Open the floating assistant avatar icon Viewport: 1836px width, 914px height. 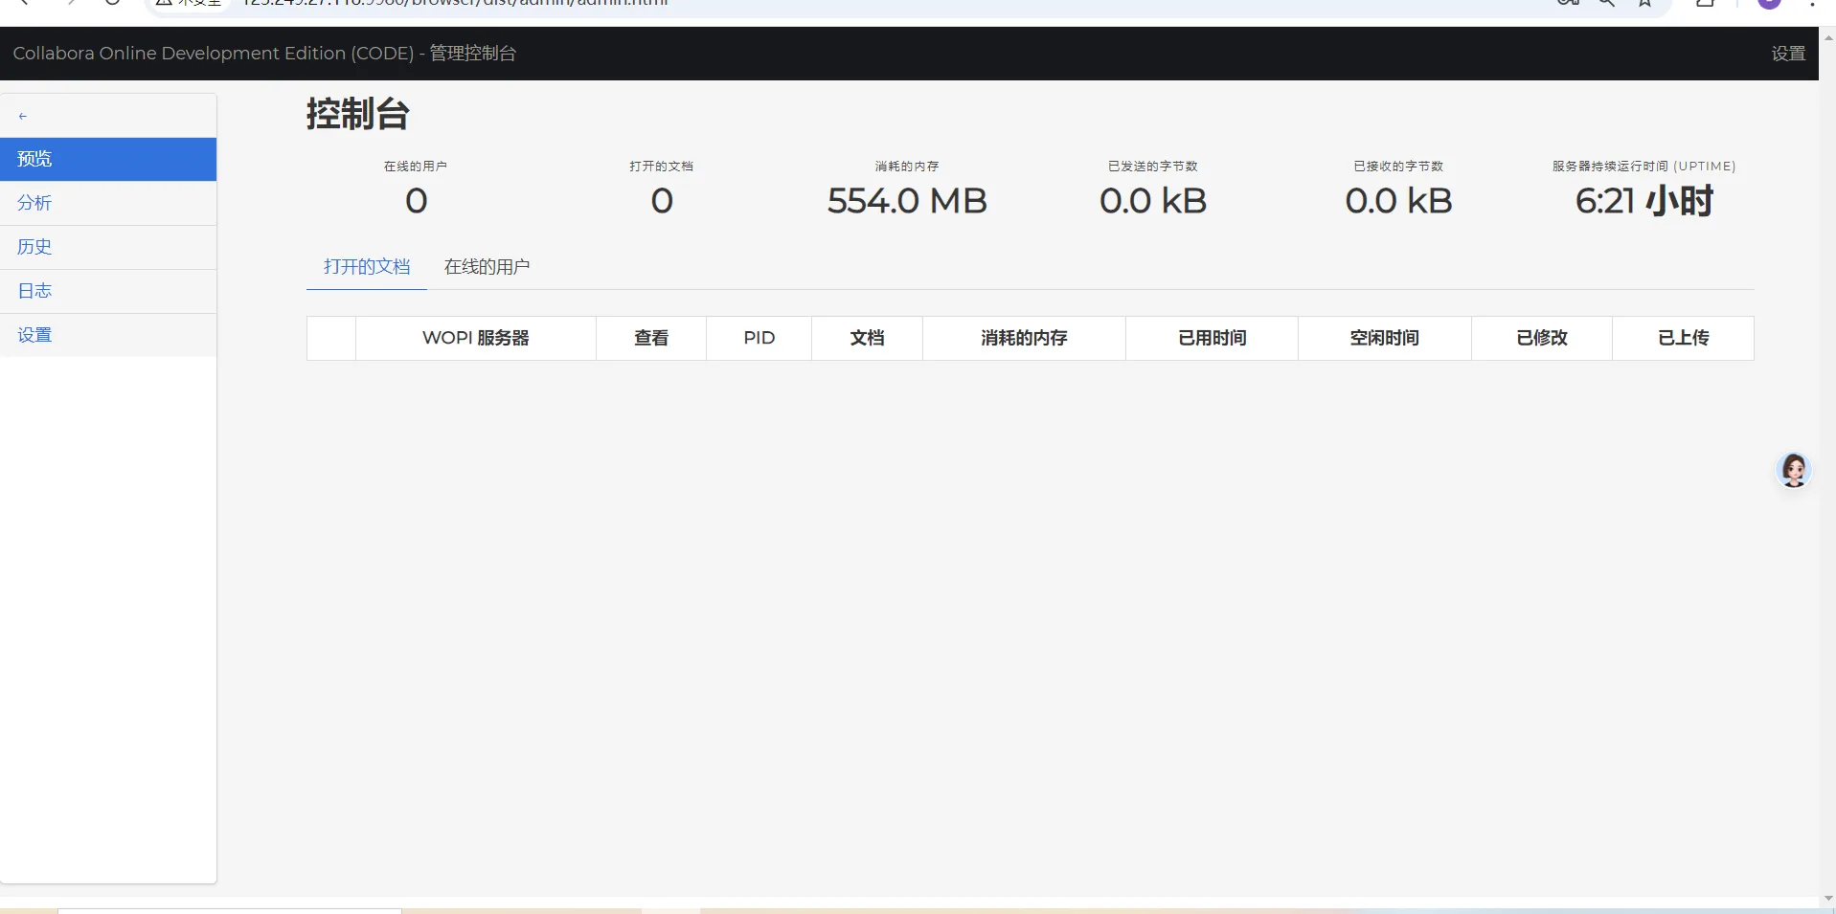[x=1794, y=471]
